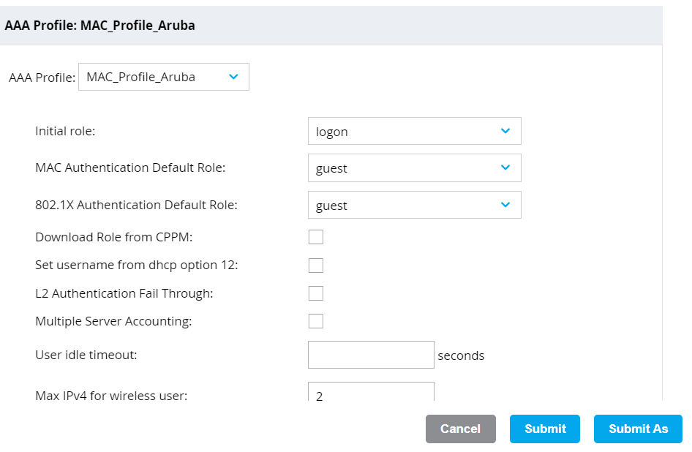This screenshot has width=692, height=452.
Task: Focus the User idle timeout field
Action: (371, 355)
